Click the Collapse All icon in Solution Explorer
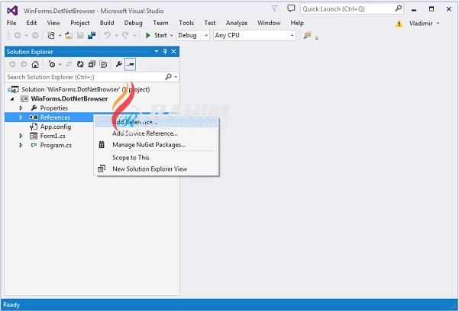The image size is (459, 311). [x=92, y=64]
